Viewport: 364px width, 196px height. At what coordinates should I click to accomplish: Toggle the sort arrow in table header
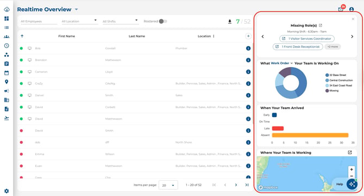tap(22, 36)
